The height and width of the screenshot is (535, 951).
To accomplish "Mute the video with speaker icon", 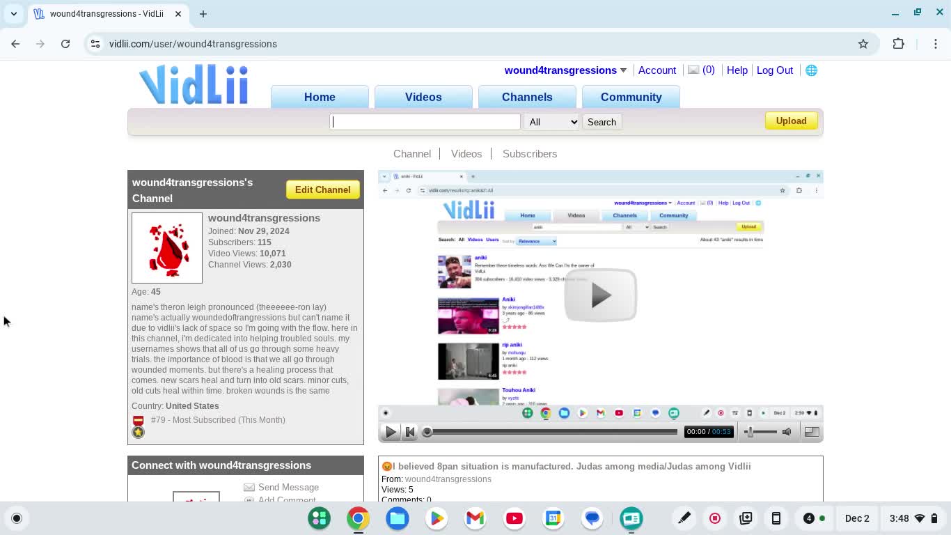I will (x=787, y=432).
